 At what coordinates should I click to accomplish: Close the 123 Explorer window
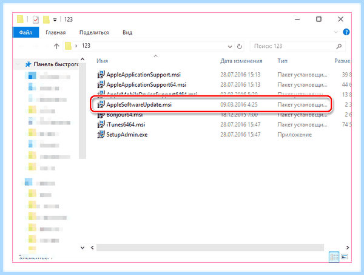[x=340, y=19]
